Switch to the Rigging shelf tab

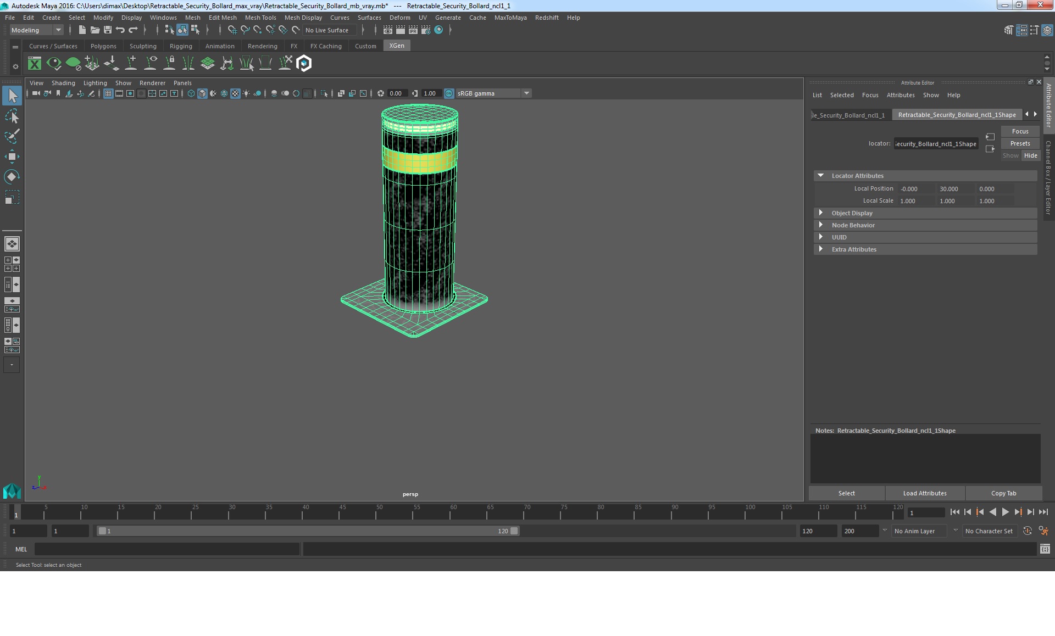click(x=181, y=46)
